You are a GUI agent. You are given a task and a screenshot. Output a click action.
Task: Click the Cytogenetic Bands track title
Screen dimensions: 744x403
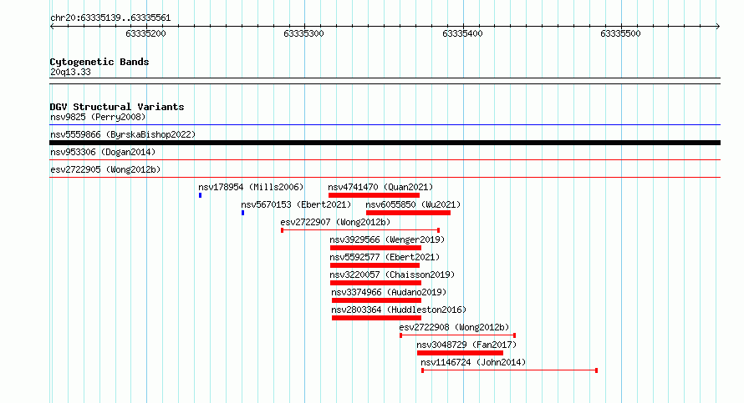pos(99,62)
